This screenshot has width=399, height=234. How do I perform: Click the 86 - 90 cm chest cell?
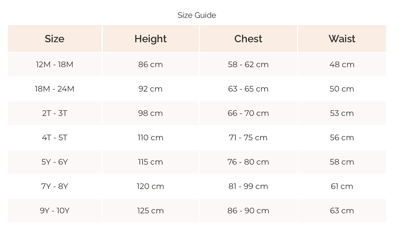point(248,211)
